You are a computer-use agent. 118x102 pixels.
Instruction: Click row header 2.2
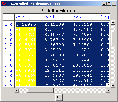coord(8,45)
